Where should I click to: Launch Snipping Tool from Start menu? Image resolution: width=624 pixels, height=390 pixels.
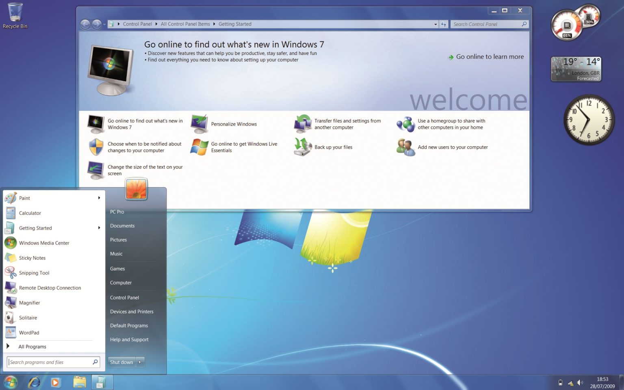pos(35,273)
